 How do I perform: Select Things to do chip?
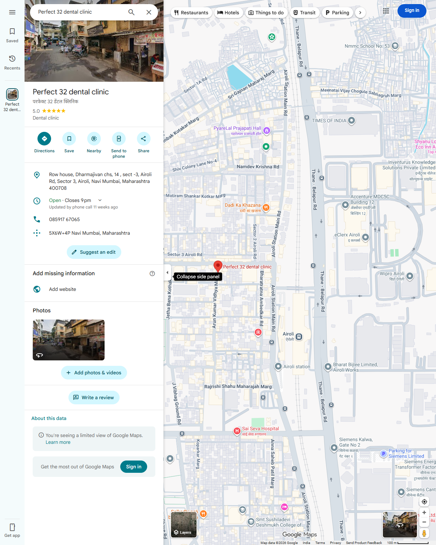tap(266, 13)
